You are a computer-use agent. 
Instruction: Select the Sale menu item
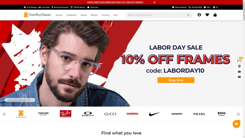[x=116, y=15]
